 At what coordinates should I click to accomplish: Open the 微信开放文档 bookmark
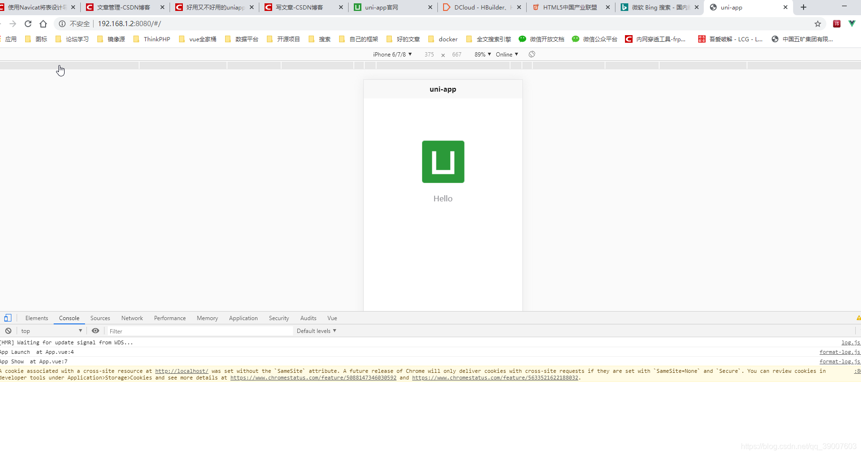pyautogui.click(x=542, y=39)
